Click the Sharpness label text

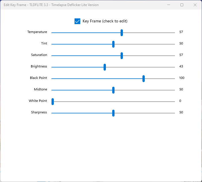(39, 112)
